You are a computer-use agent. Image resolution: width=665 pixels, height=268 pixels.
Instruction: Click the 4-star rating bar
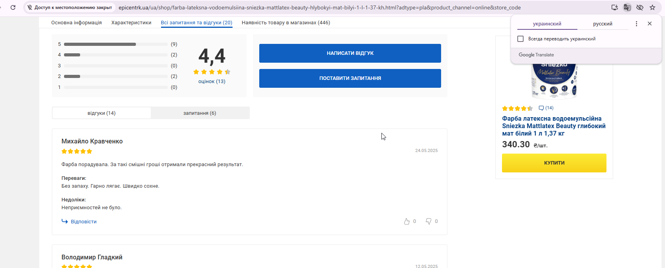(x=116, y=55)
